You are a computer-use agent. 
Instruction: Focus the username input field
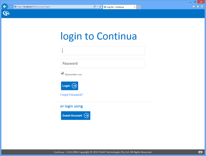(x=102, y=51)
